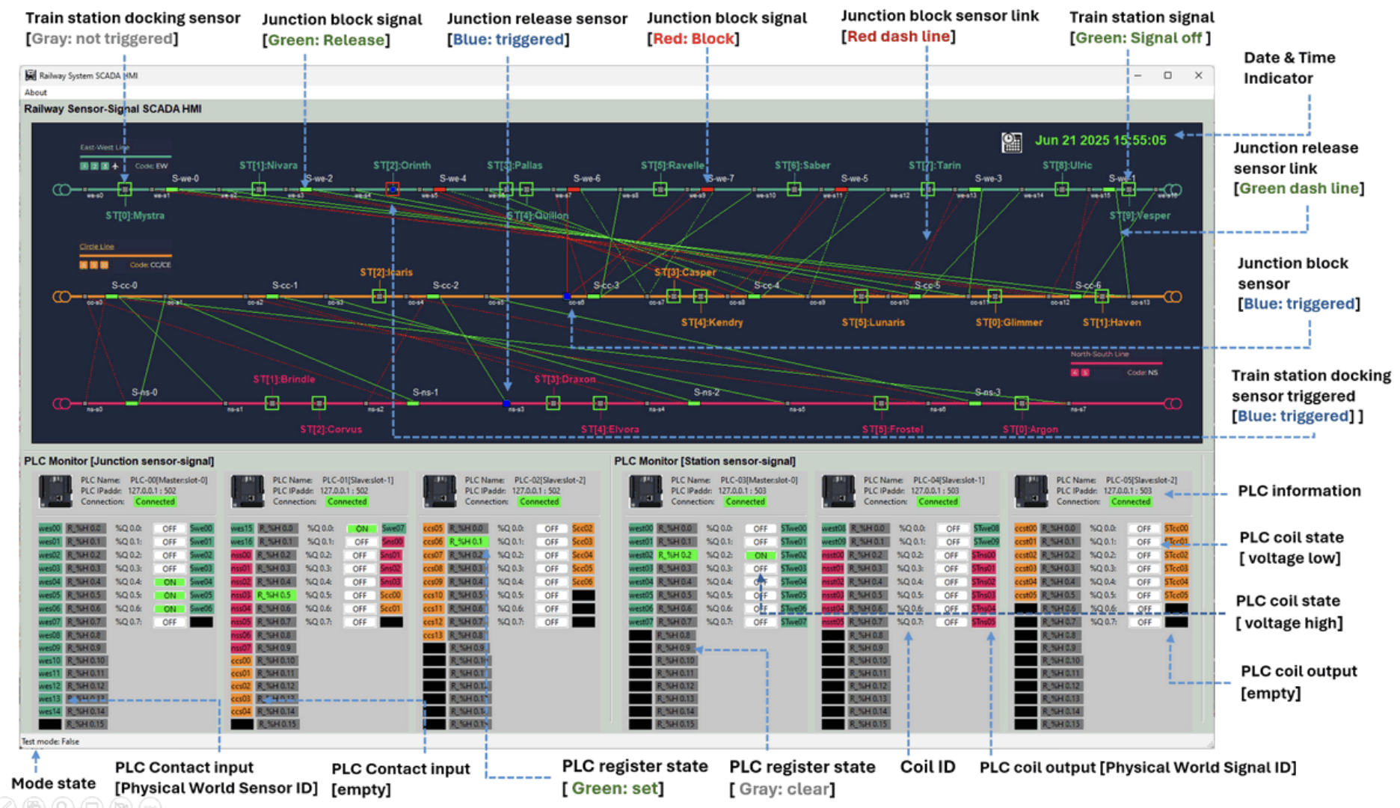
Task: Open the title bar system menu icon
Action: click(30, 76)
